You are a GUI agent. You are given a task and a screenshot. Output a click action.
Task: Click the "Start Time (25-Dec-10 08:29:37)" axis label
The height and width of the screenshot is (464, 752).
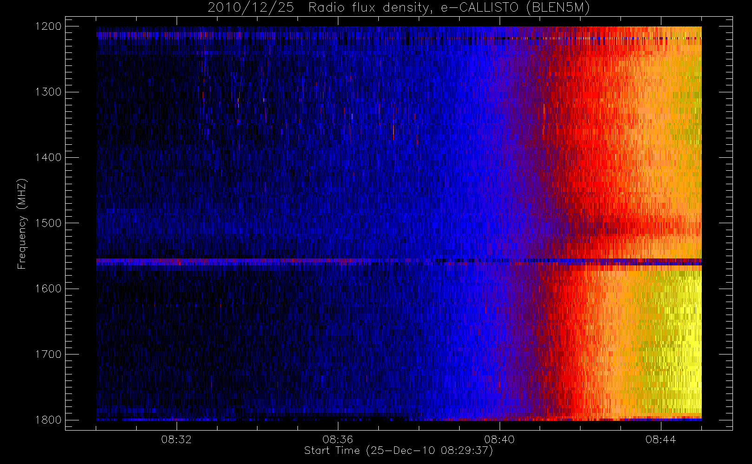click(x=398, y=451)
